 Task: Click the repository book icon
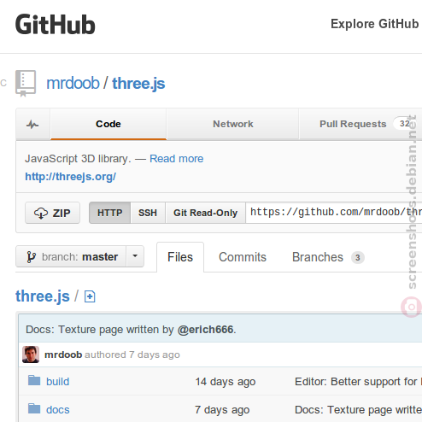[x=26, y=84]
